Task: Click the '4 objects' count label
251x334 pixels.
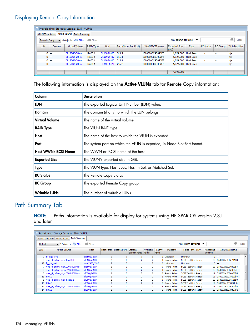Action: (x=67, y=40)
